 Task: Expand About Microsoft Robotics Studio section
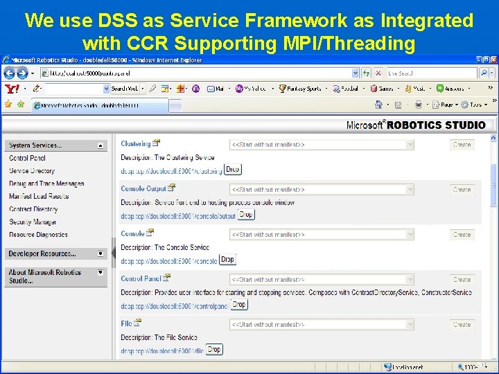pyautogui.click(x=100, y=272)
